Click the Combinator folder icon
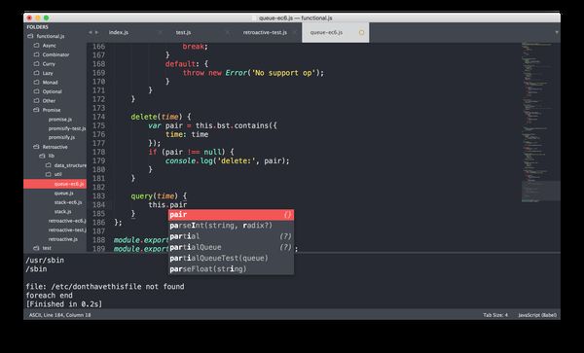The width and height of the screenshot is (584, 353). pos(37,54)
